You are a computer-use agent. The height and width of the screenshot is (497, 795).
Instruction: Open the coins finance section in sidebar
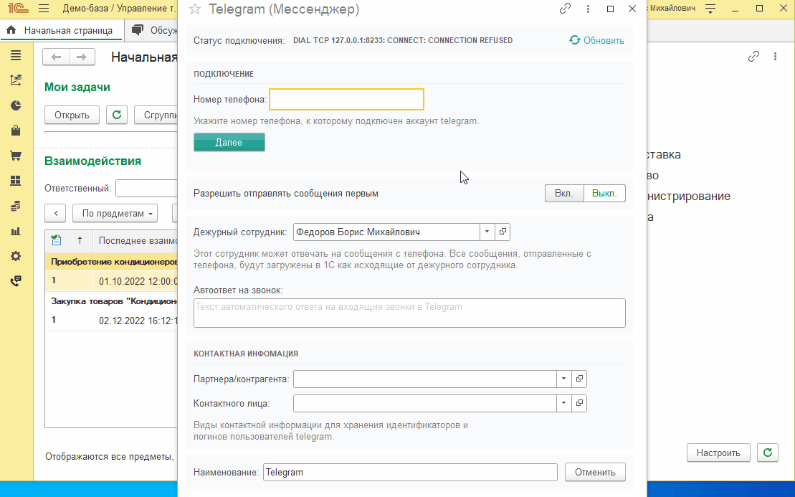click(x=16, y=206)
